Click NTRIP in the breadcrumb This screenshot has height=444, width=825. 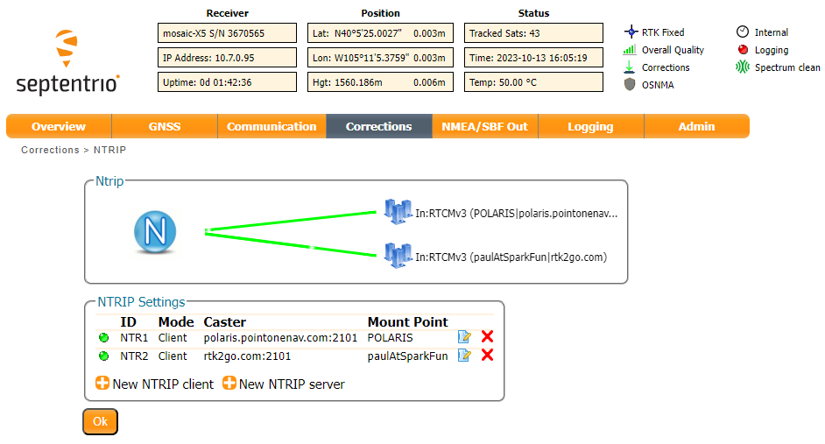[x=110, y=150]
